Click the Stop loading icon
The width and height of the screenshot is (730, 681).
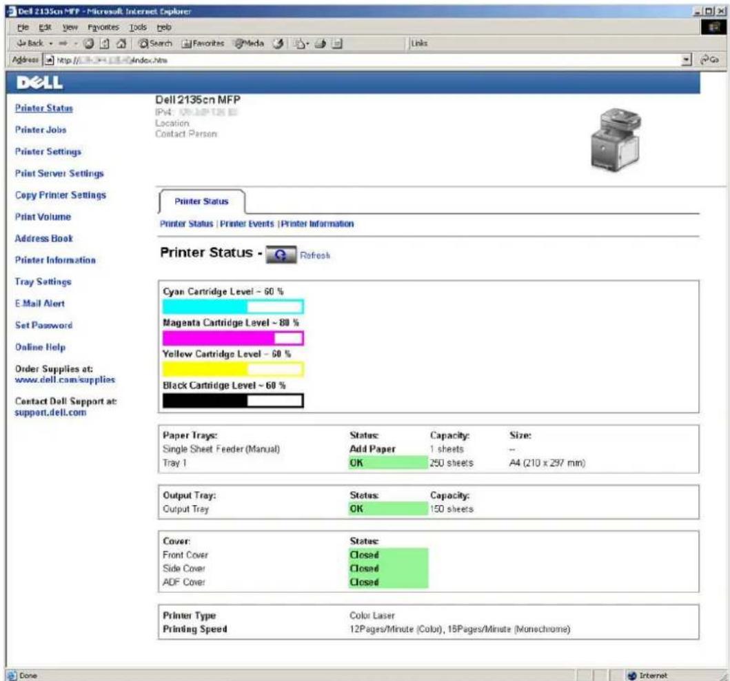89,43
